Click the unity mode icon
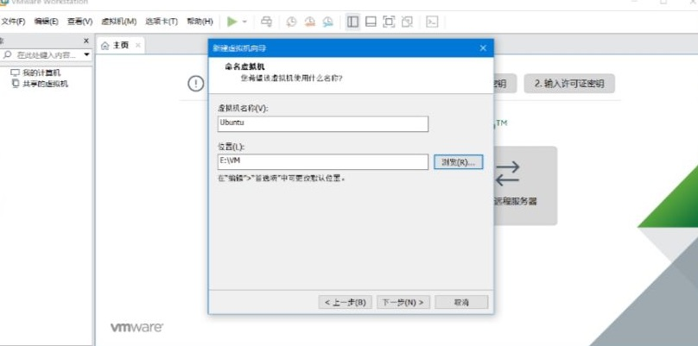698x346 pixels. point(407,22)
